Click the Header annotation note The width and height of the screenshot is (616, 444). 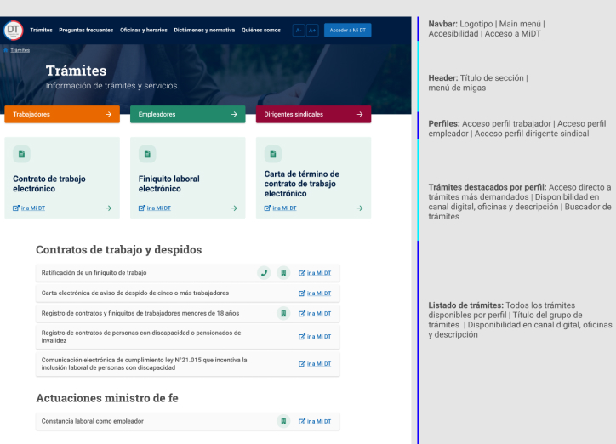click(x=478, y=83)
